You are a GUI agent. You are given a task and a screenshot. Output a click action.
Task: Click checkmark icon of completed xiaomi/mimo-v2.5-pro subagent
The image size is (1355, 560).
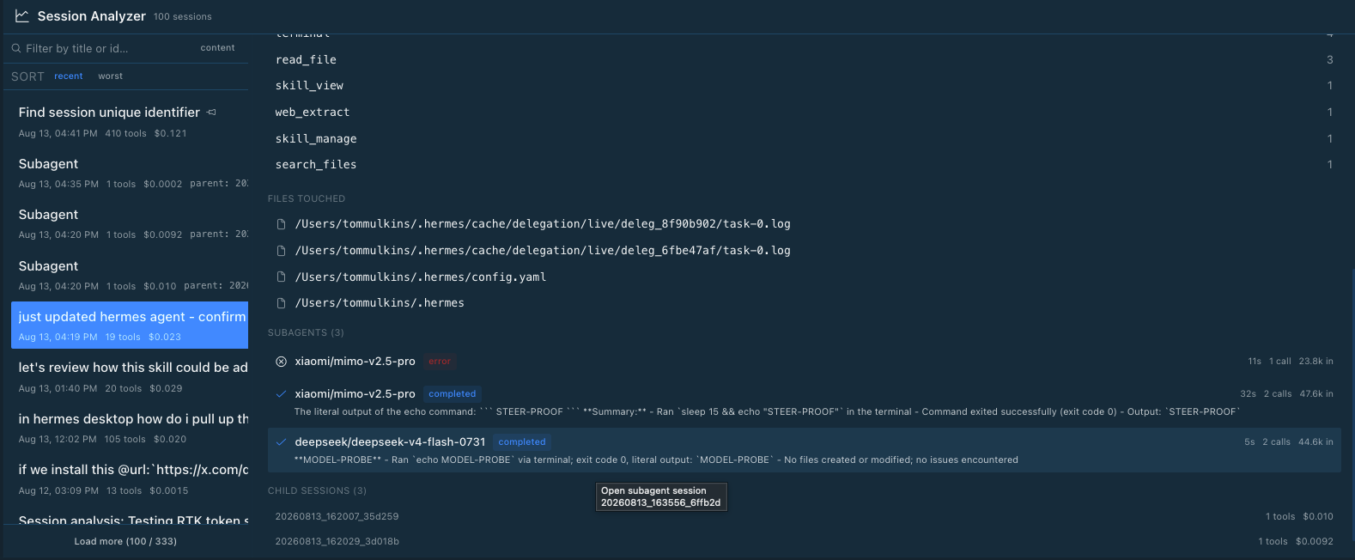(x=281, y=394)
